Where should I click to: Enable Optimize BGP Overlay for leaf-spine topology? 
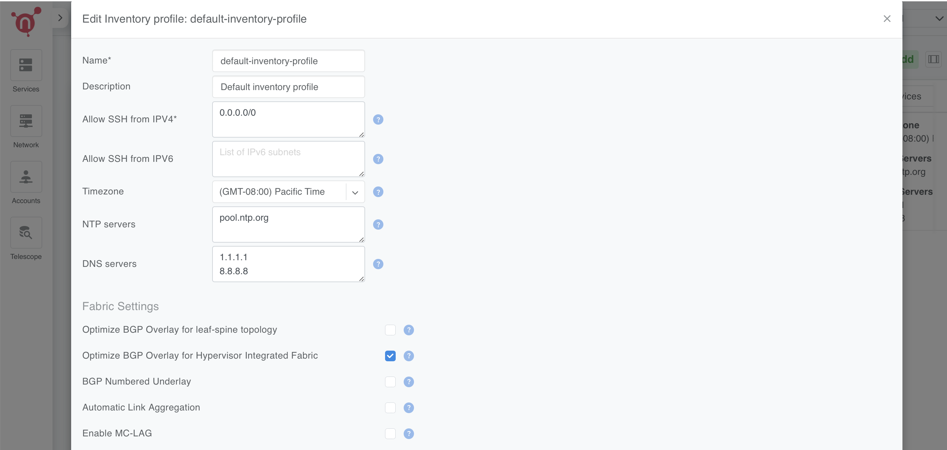[390, 330]
